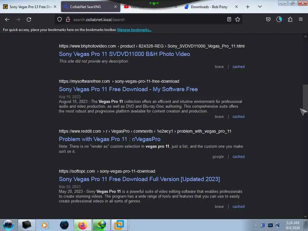Open a new browser tab
This screenshot has height=231, width=308.
tap(248, 7)
